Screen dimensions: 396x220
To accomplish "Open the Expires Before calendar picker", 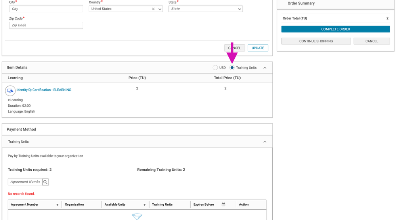I will (224, 205).
